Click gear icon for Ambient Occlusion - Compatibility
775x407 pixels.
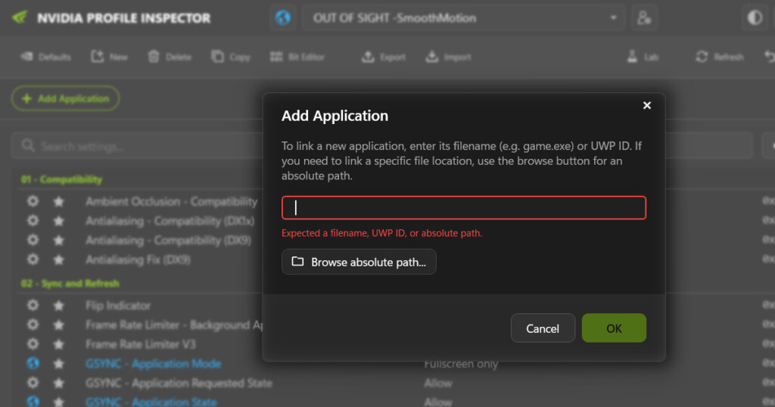[x=33, y=201]
